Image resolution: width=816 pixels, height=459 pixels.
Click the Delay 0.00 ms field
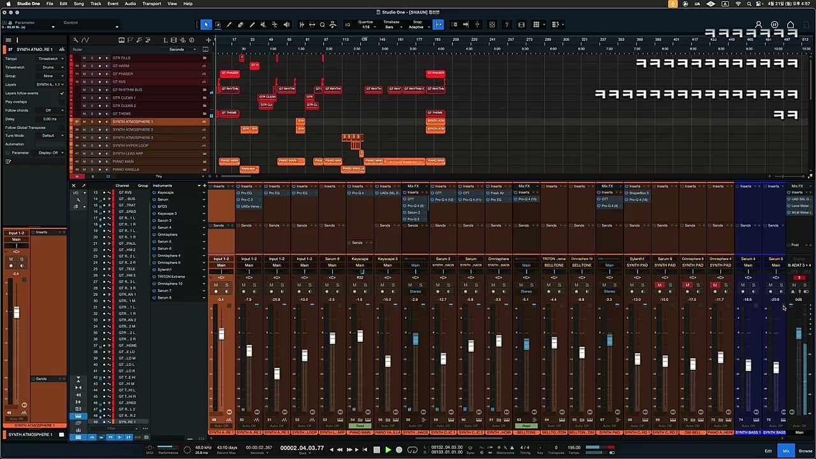coord(50,119)
